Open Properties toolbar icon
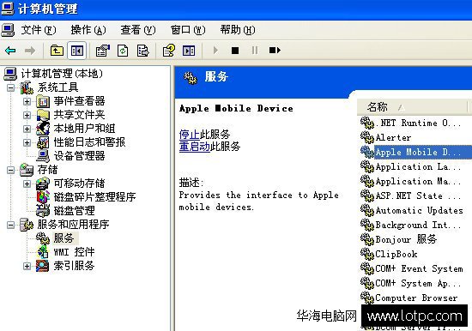The width and height of the screenshot is (472, 331). 103,51
